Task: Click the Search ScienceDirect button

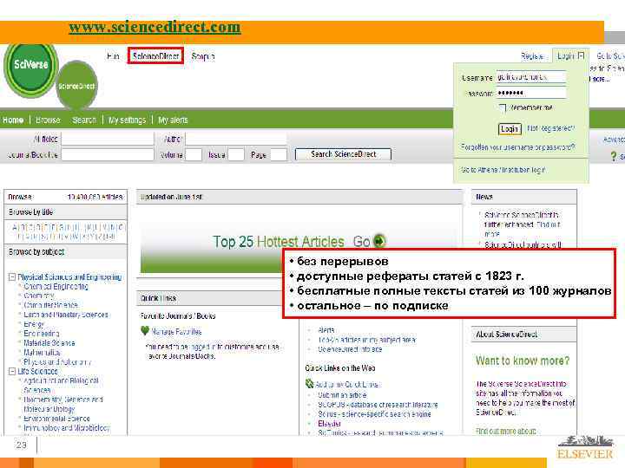Action: [x=343, y=154]
